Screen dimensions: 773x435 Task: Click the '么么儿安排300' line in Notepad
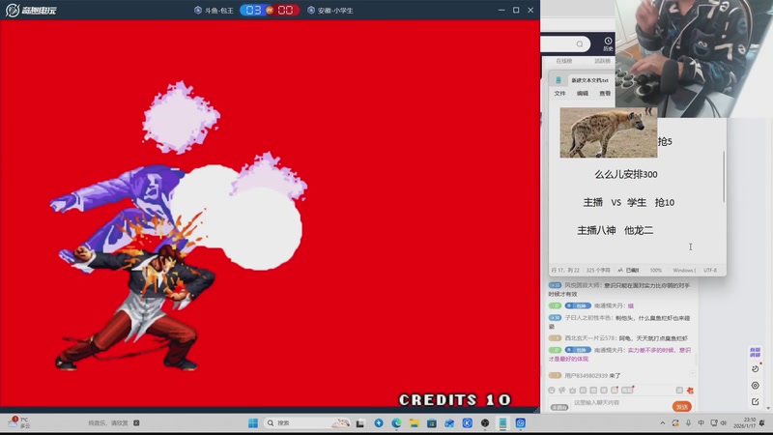click(625, 174)
